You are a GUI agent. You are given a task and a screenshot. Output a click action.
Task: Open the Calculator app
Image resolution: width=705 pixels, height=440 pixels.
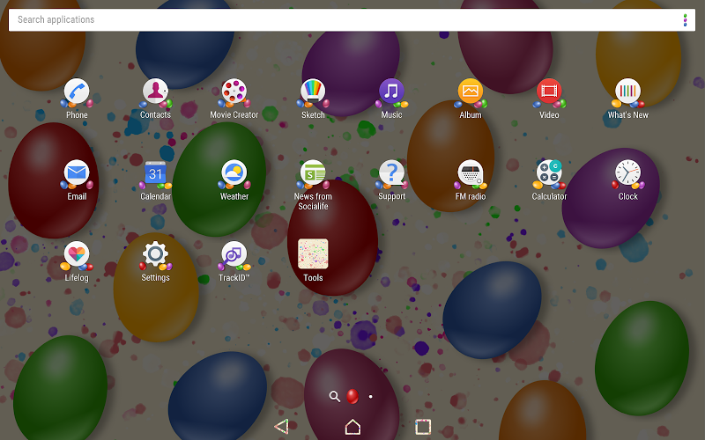[x=549, y=173]
